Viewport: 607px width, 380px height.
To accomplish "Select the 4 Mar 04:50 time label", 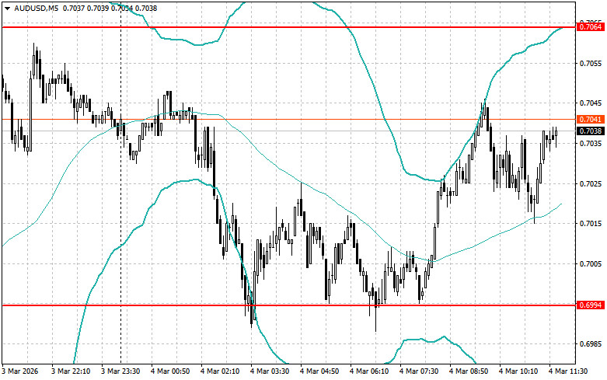I will (319, 371).
